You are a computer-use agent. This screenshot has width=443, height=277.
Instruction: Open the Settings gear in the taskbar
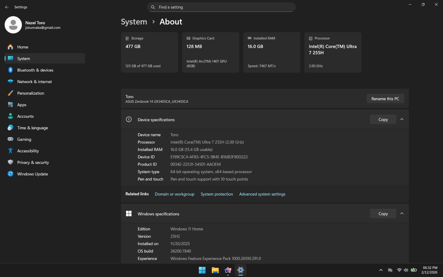click(241, 270)
